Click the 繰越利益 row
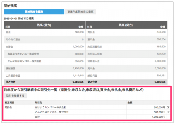The height and width of the screenshot is (126, 175). [x=126, y=76]
